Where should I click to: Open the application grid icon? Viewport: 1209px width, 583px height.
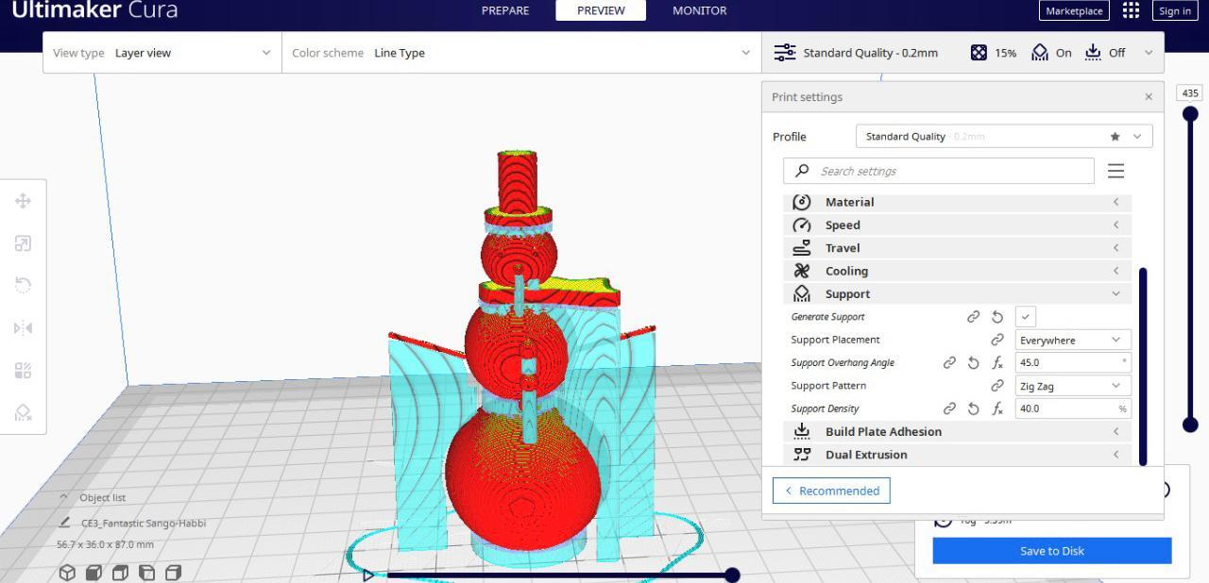(1131, 10)
